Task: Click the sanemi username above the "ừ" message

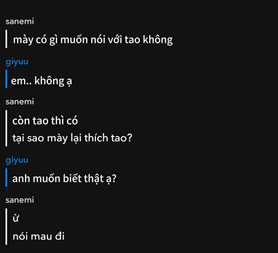Action: click(19, 200)
